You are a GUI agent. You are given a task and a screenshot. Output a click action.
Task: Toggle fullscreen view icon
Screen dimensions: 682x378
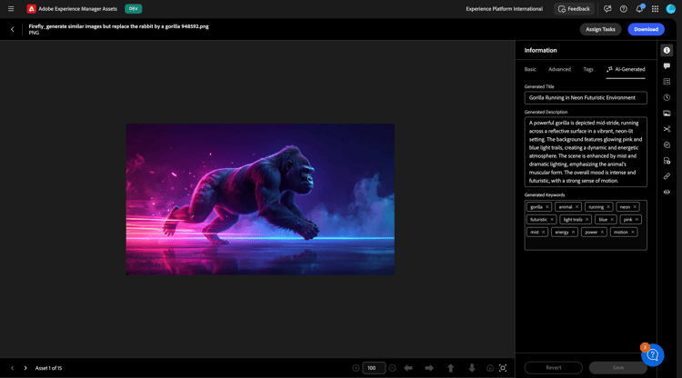(503, 368)
